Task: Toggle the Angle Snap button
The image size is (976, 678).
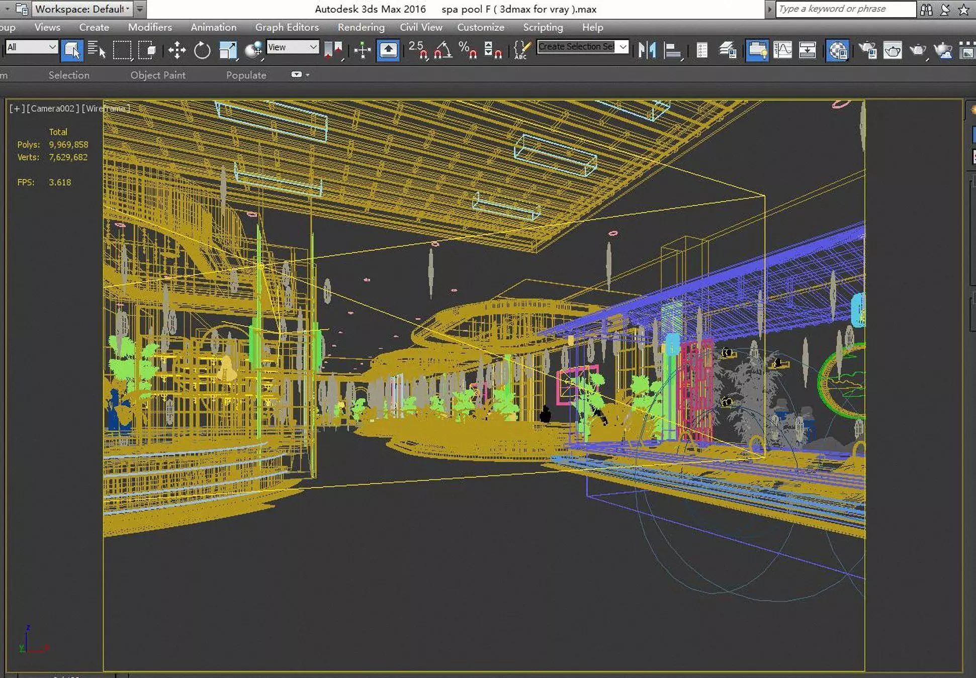Action: click(443, 50)
